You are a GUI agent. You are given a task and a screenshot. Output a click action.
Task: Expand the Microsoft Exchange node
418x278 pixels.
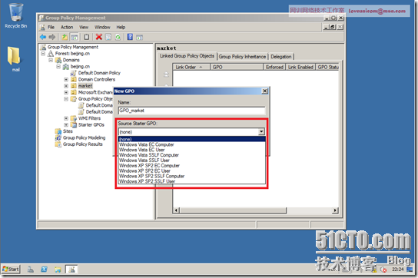[66, 92]
